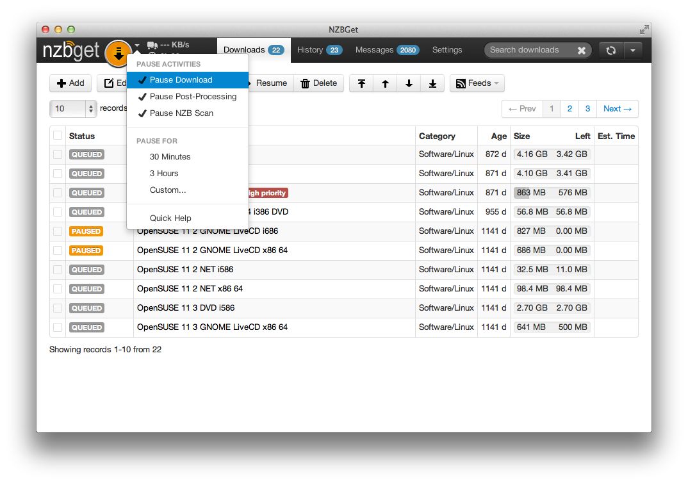Image resolution: width=688 pixels, height=483 pixels.
Task: Select checkbox for OpenSUSE 11 2 NET i586
Action: [x=58, y=270]
